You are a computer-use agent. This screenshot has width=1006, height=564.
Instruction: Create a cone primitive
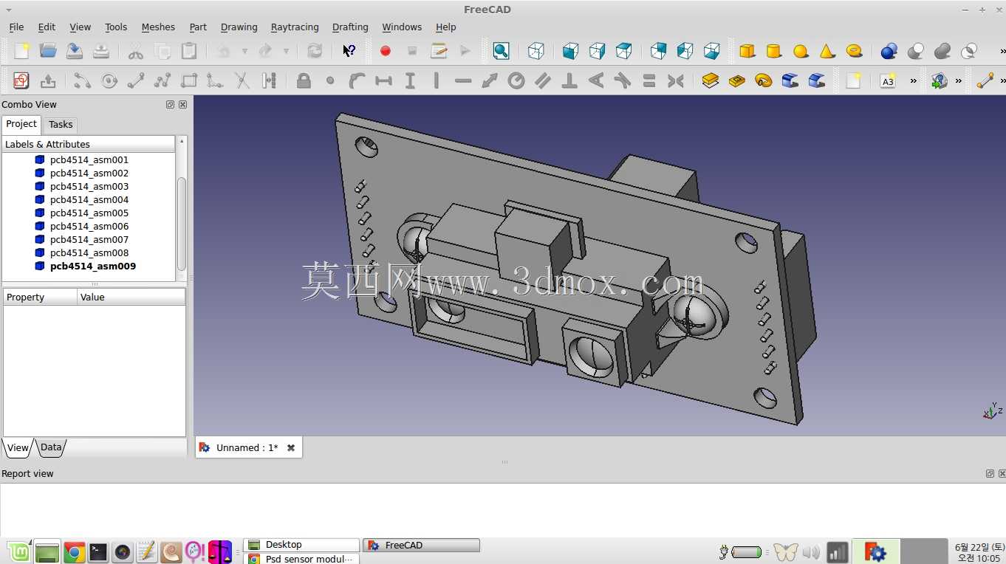coord(827,51)
